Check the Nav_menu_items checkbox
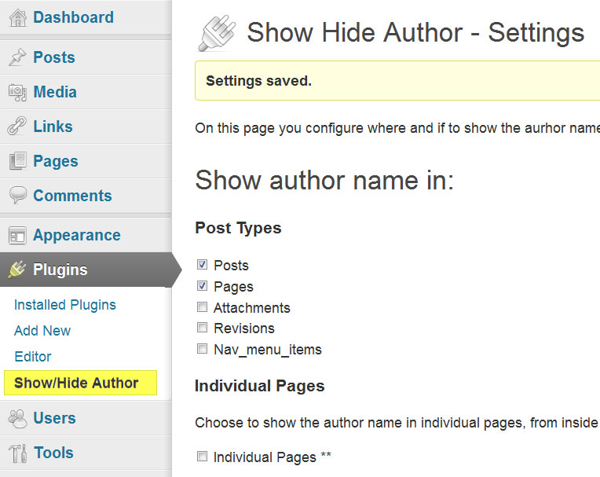This screenshot has width=600, height=477. click(202, 349)
